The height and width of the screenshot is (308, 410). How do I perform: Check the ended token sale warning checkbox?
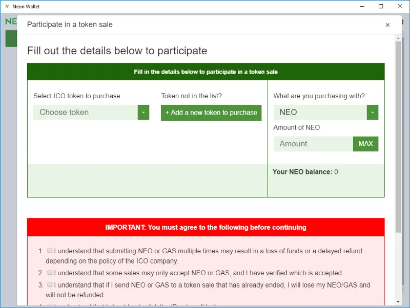[50, 284]
